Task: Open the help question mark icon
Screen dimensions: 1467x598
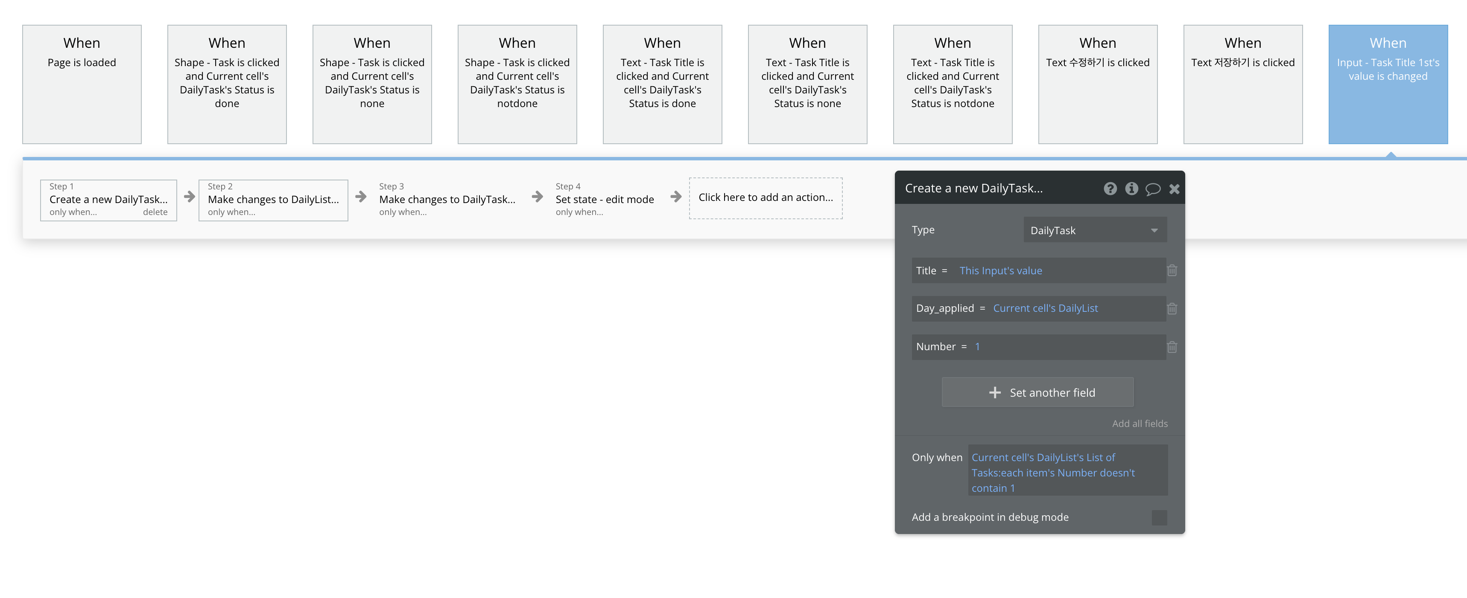Action: [x=1110, y=189]
